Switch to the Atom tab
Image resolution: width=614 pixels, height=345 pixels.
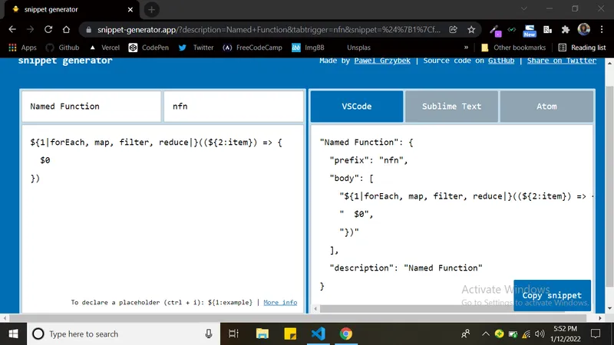coord(546,107)
